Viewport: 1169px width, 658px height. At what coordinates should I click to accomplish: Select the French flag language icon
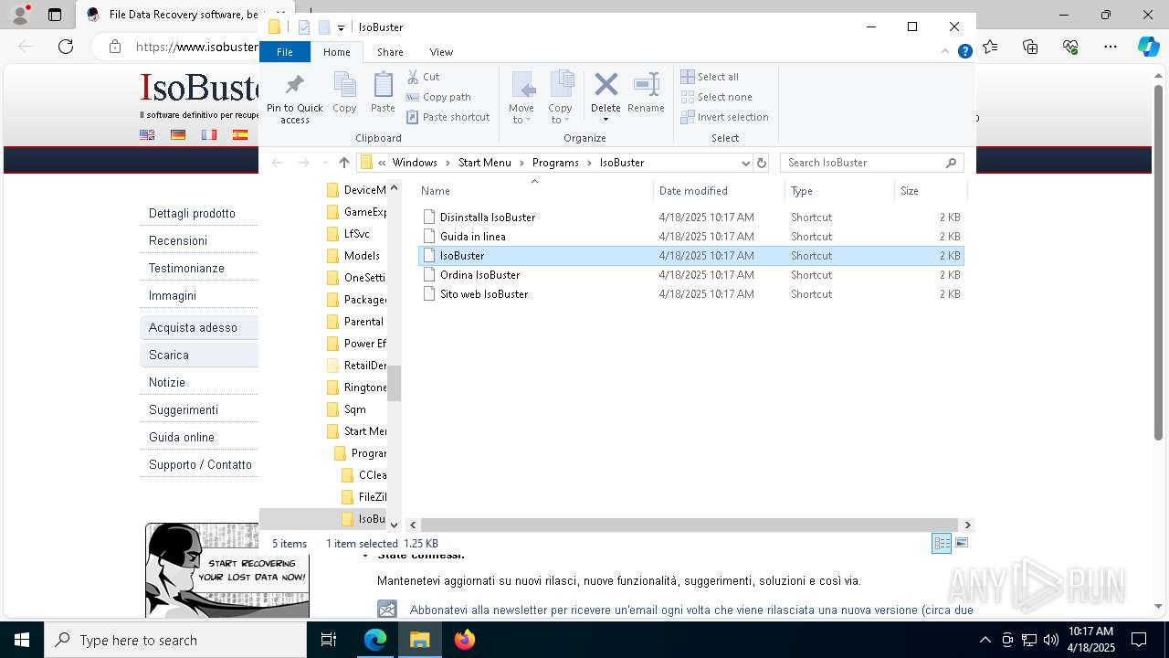pos(209,134)
